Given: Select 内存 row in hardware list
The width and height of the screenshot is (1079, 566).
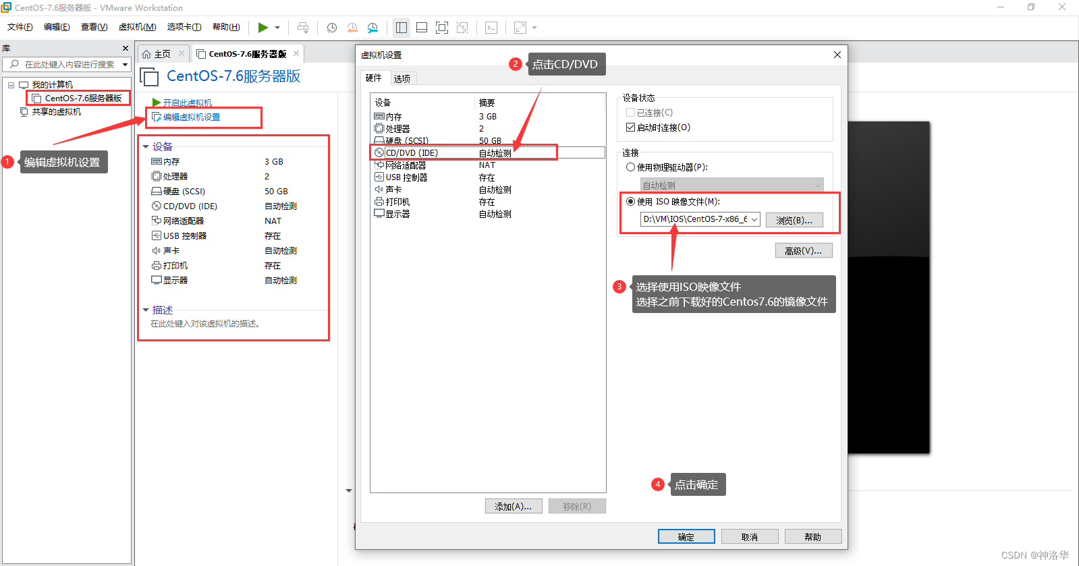Looking at the screenshot, I should click(x=488, y=117).
